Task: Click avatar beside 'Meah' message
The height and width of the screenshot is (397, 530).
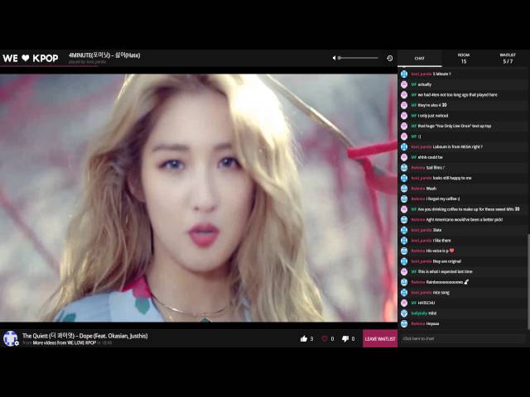Action: (404, 189)
